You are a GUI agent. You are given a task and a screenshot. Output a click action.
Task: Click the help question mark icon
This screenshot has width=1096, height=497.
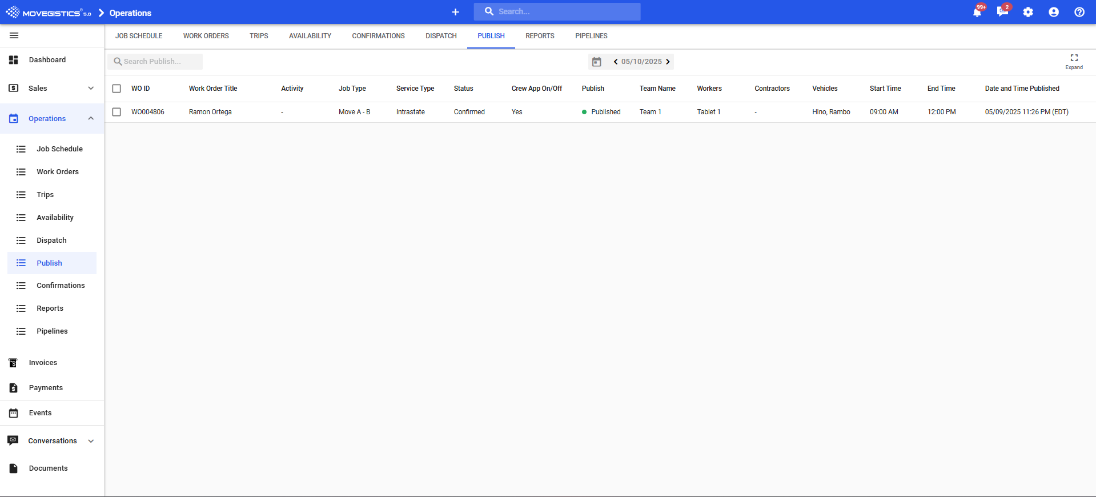(x=1079, y=12)
